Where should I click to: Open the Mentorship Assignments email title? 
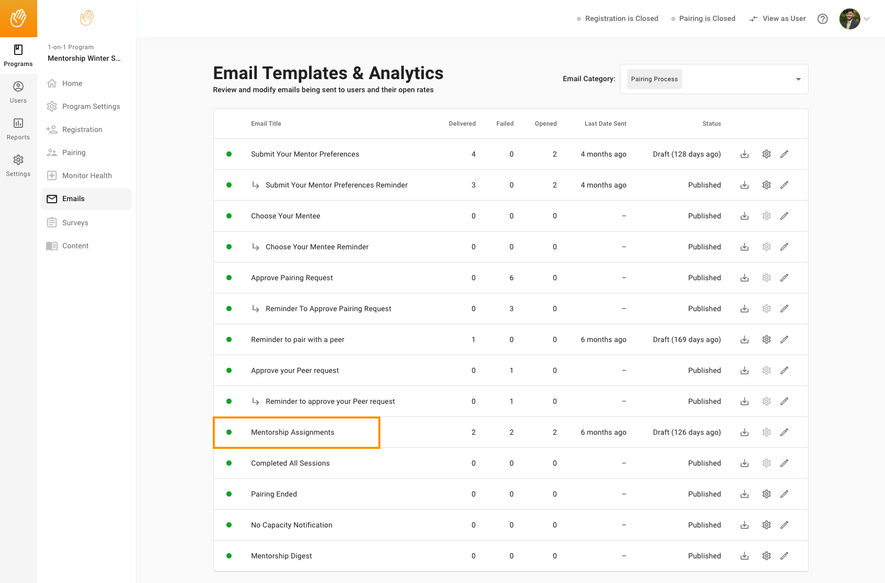click(x=292, y=432)
